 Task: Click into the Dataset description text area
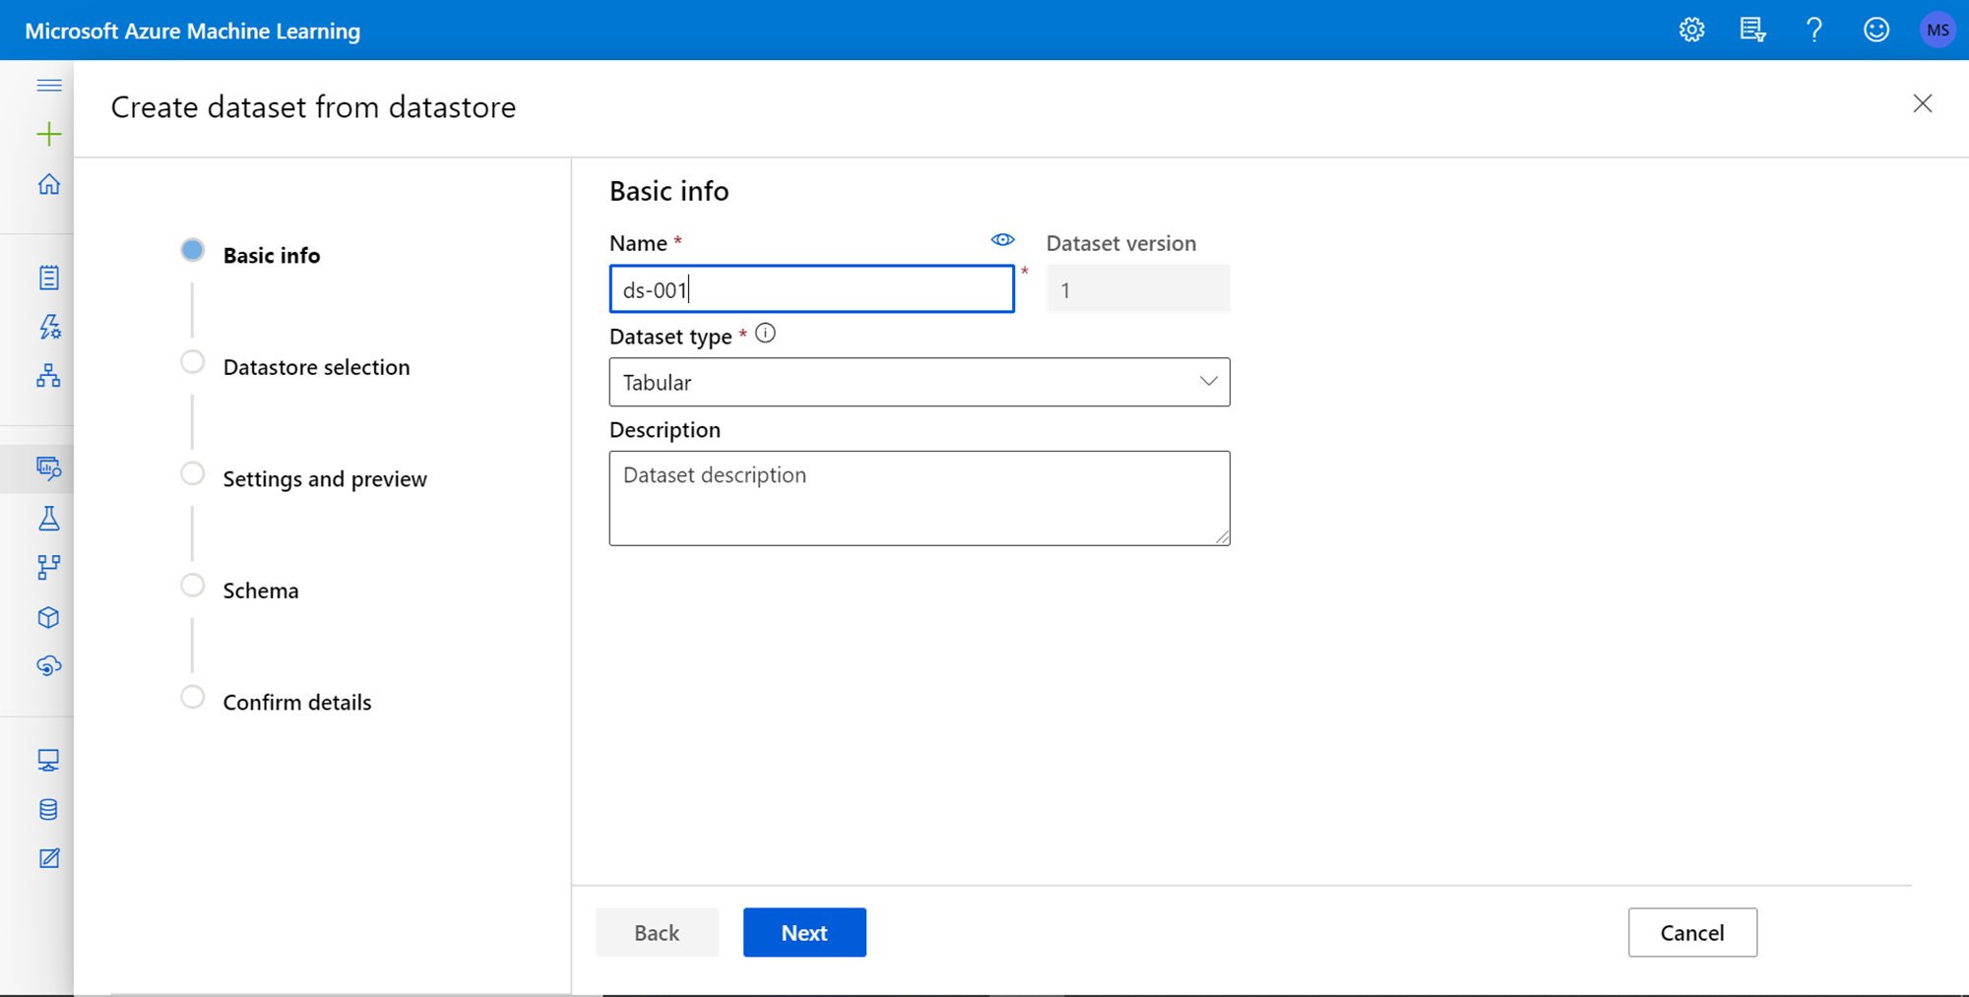click(919, 498)
